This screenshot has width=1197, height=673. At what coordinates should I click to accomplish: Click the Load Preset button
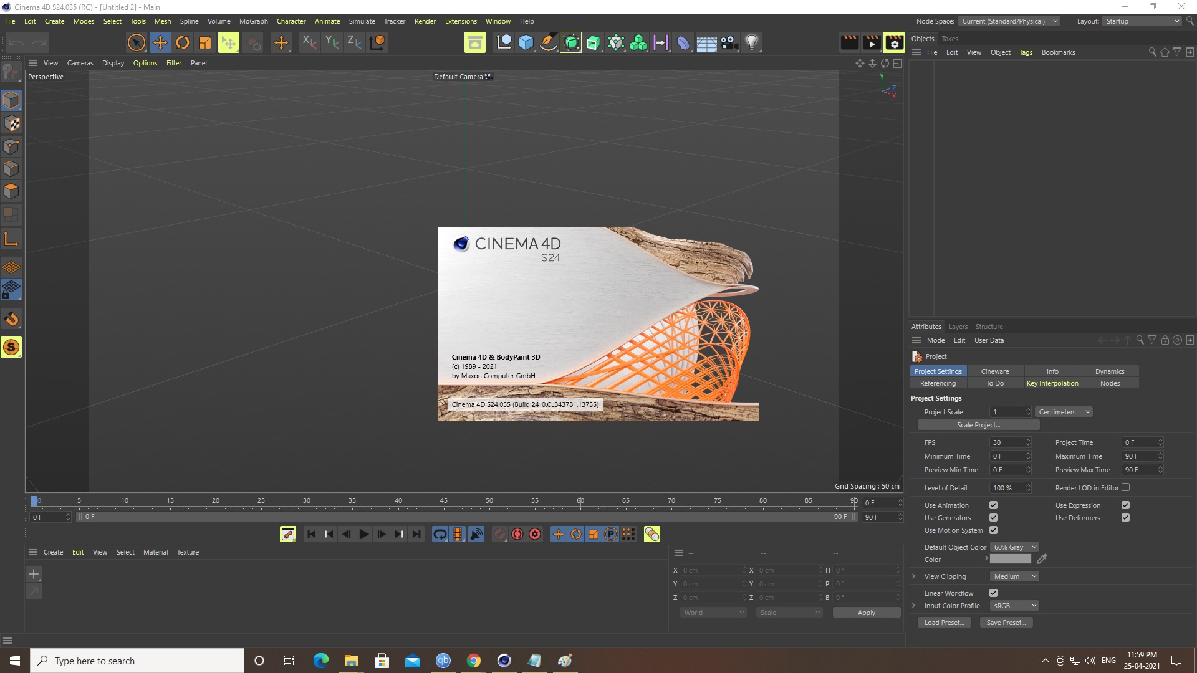pyautogui.click(x=944, y=623)
